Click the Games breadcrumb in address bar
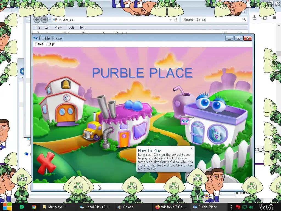This screenshot has height=211, width=281. 68,20
